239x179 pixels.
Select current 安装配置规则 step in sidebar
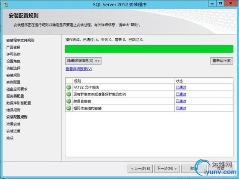(17, 117)
